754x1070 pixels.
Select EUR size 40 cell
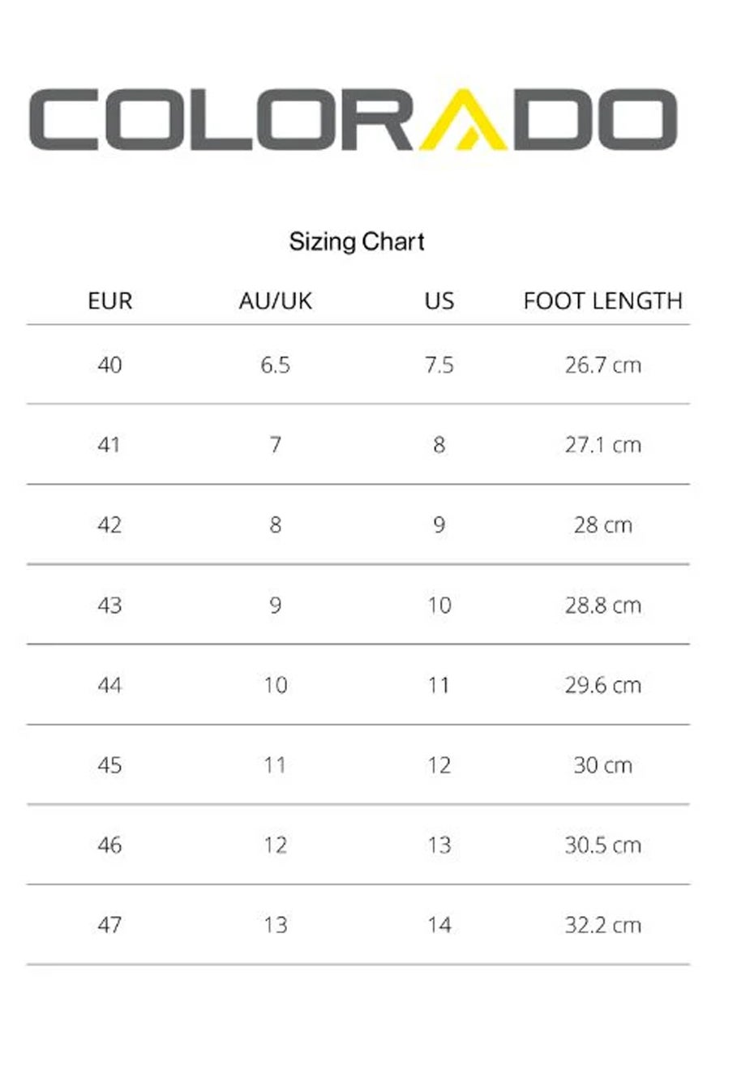109,365
